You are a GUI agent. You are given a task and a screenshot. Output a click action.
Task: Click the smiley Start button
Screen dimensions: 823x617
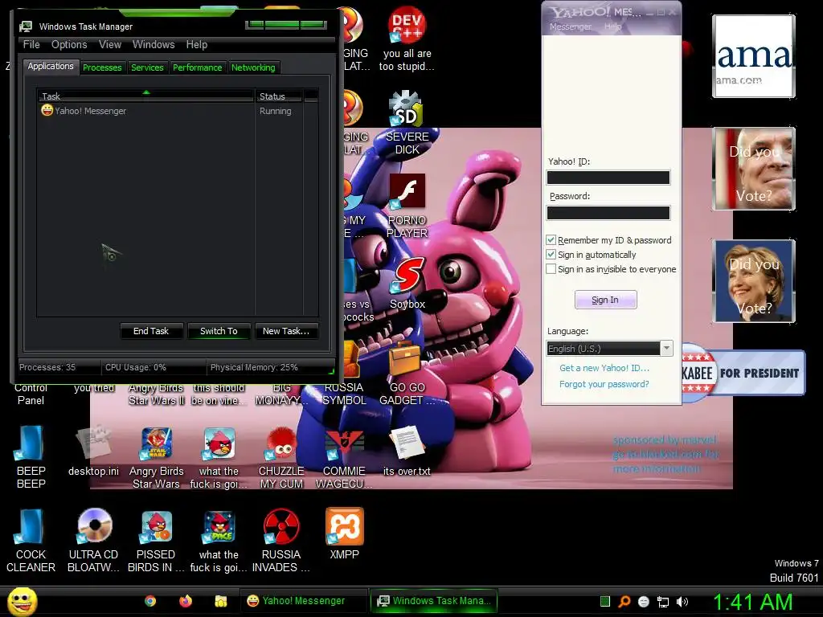tap(22, 601)
